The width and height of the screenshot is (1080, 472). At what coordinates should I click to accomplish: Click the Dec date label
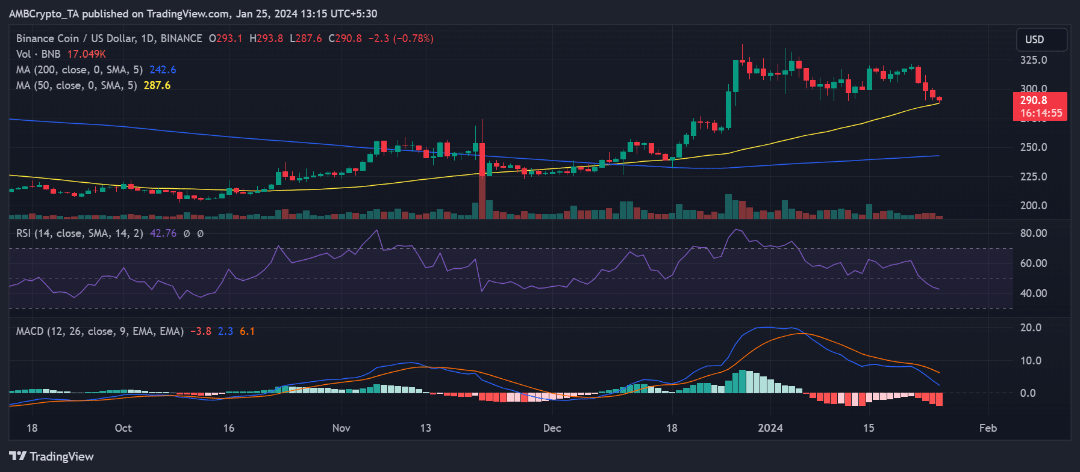[552, 428]
